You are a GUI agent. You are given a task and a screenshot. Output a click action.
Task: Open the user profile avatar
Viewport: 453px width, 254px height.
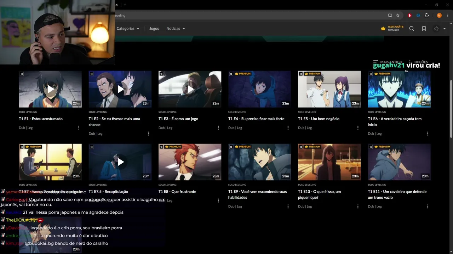[x=436, y=29]
